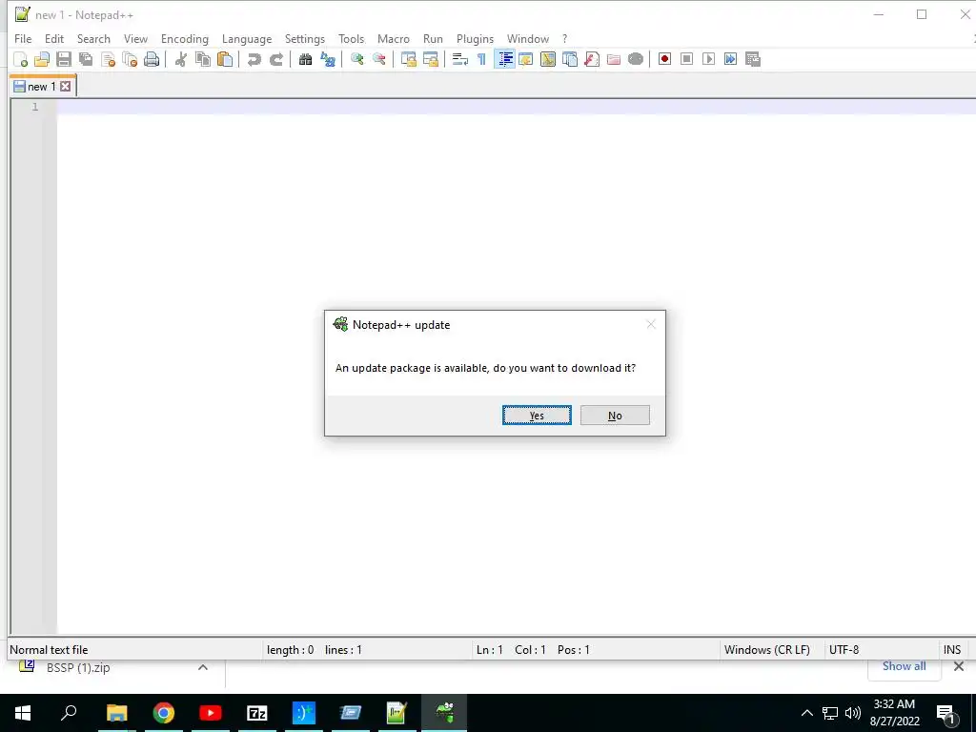The image size is (976, 732).
Task: Expand options chevron for BSSP (1).zip download
Action: pyautogui.click(x=203, y=667)
